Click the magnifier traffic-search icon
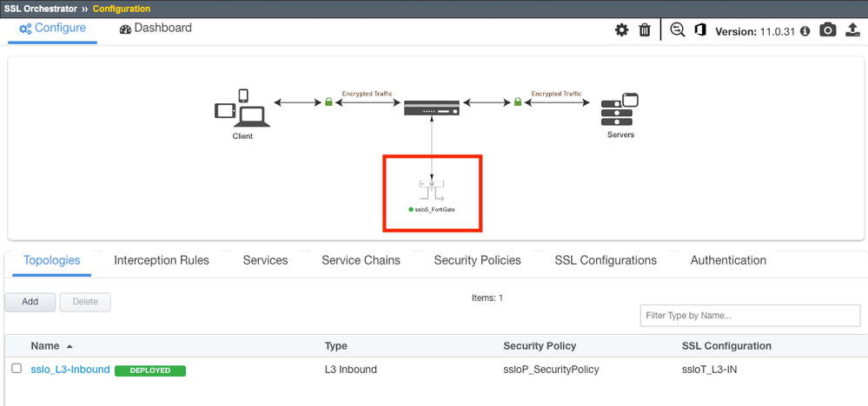The image size is (868, 406). (678, 30)
